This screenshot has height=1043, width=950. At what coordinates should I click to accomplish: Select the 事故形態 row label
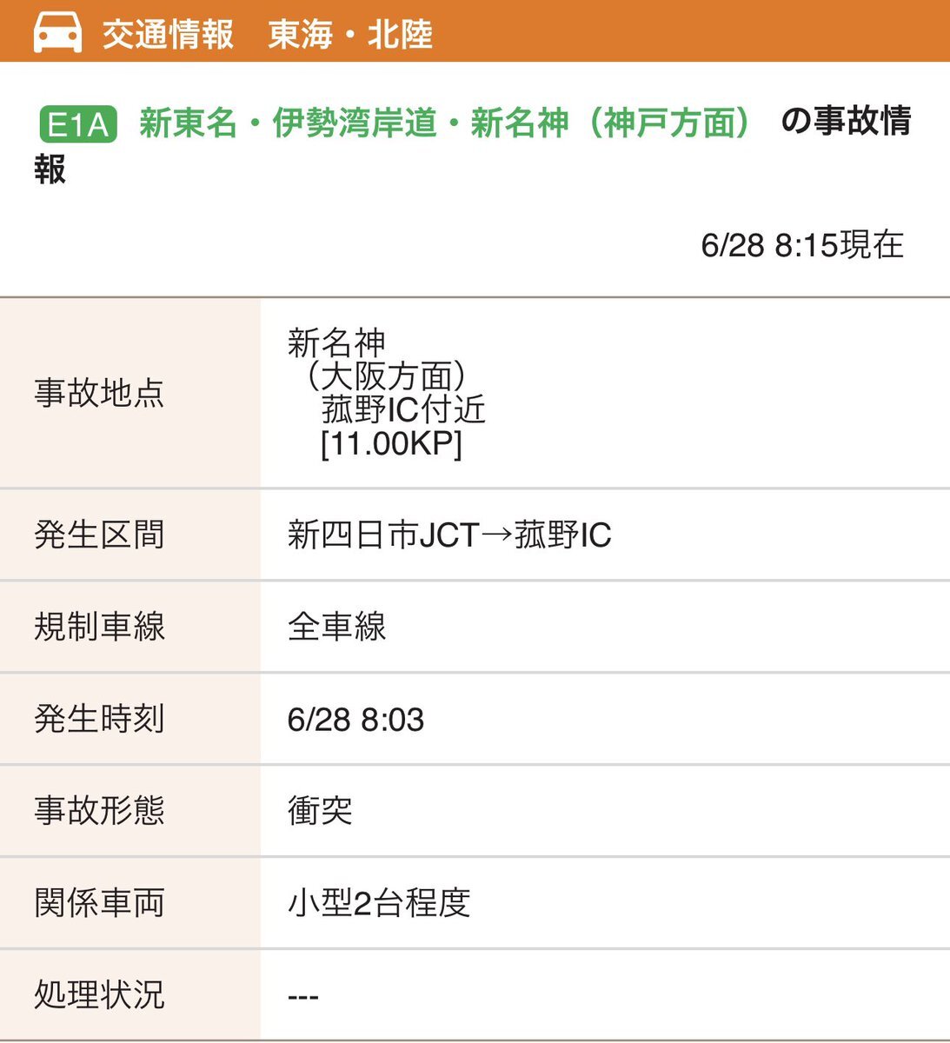99,810
